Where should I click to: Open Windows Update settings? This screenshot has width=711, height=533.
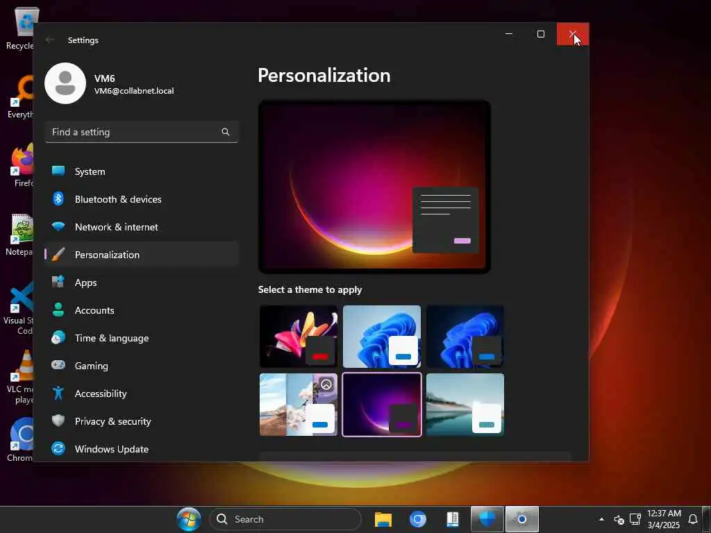coord(142,449)
